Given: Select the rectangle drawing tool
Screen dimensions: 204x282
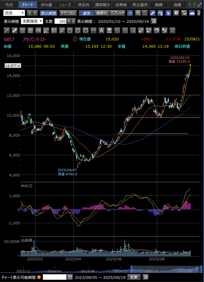Looking at the screenshot, I should [85, 30].
